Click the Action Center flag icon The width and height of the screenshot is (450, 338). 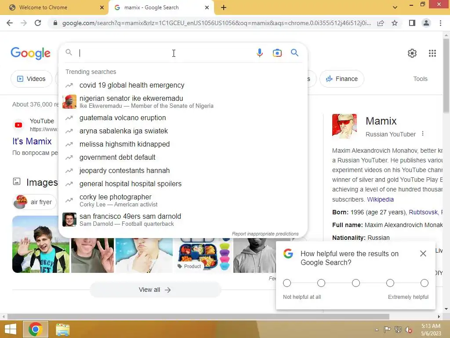(x=388, y=330)
